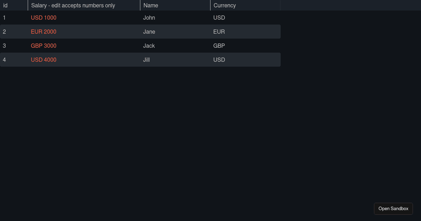Click the Jill name cell
The image size is (421, 221).
[175, 60]
